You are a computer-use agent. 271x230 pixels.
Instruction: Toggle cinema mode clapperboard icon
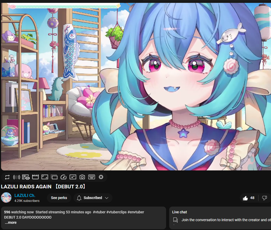coord(35,177)
